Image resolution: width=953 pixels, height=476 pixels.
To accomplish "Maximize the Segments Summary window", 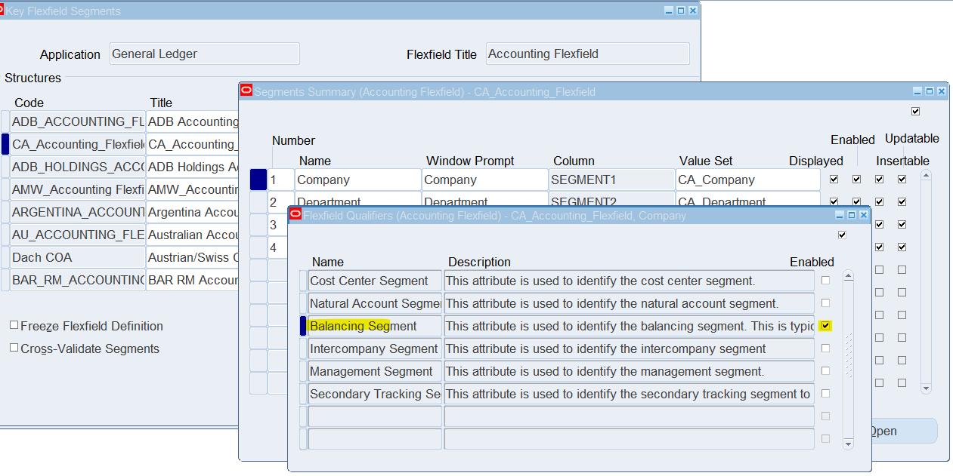I will 930,91.
